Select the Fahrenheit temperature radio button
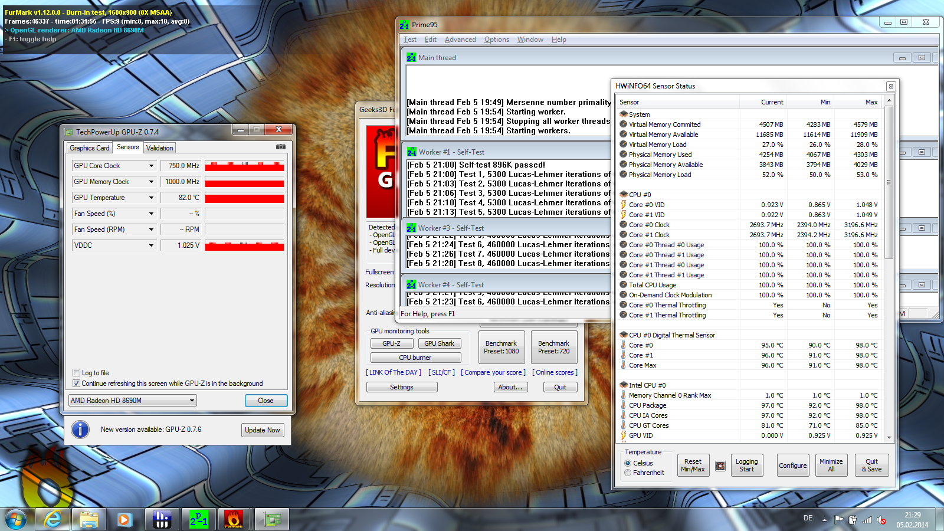The width and height of the screenshot is (944, 531). tap(628, 473)
